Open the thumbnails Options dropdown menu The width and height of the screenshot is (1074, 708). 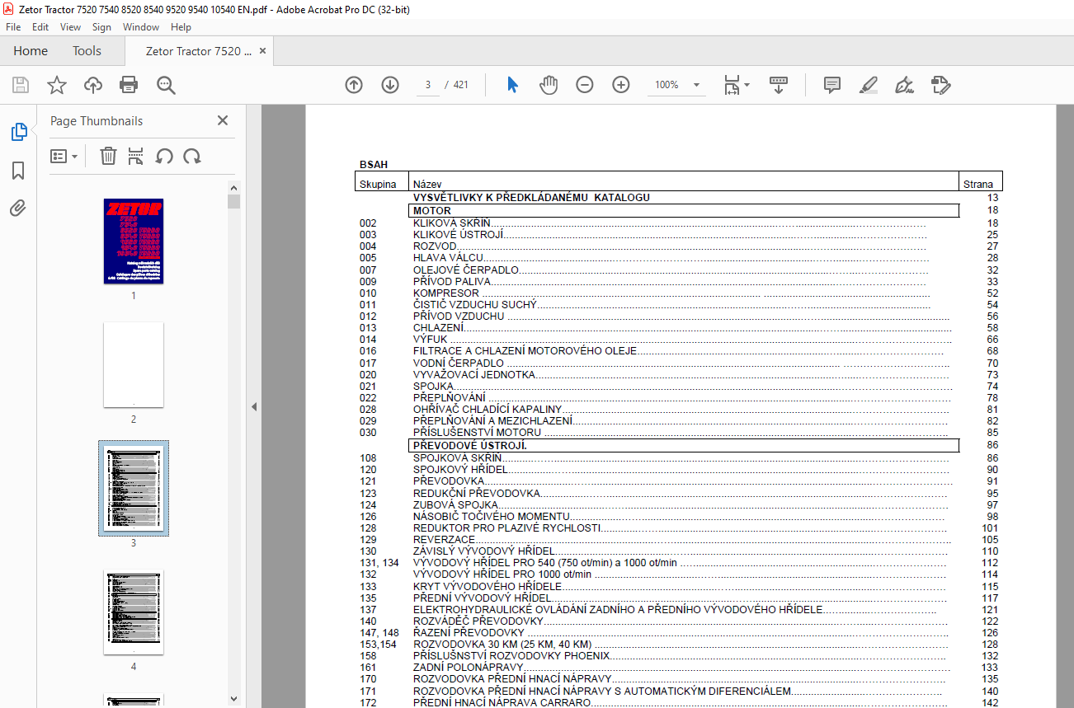pyautogui.click(x=64, y=156)
